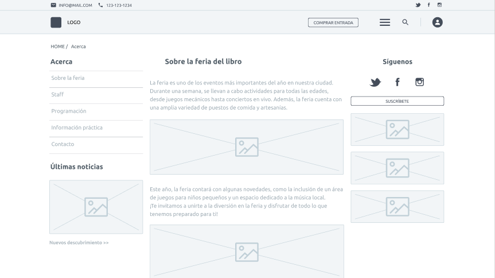Click heading Sobre la feria del libro
Screen dimensions: 495x278
(203, 61)
